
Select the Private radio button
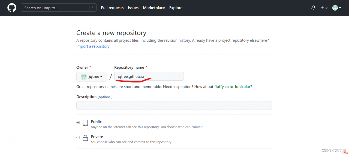tap(78, 138)
